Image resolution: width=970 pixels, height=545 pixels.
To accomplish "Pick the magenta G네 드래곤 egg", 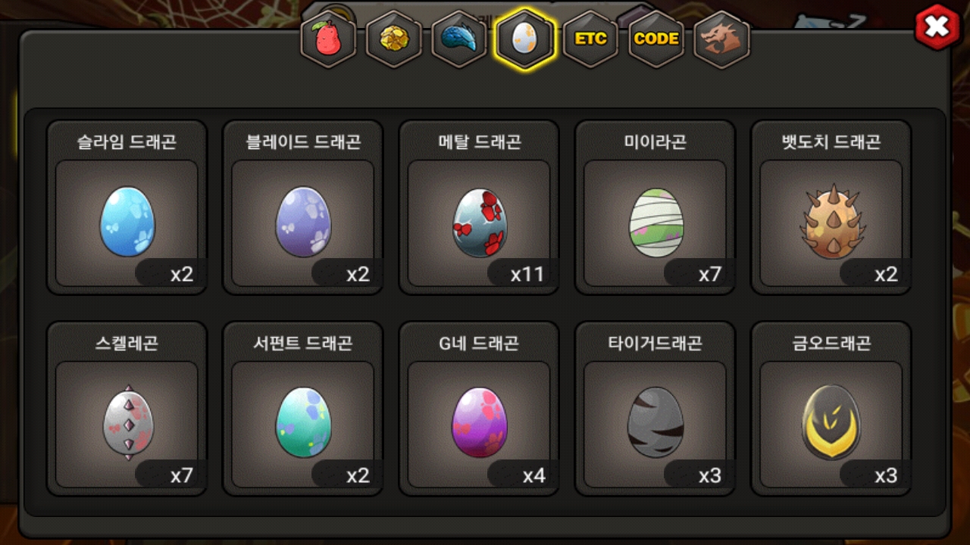I will tap(479, 422).
